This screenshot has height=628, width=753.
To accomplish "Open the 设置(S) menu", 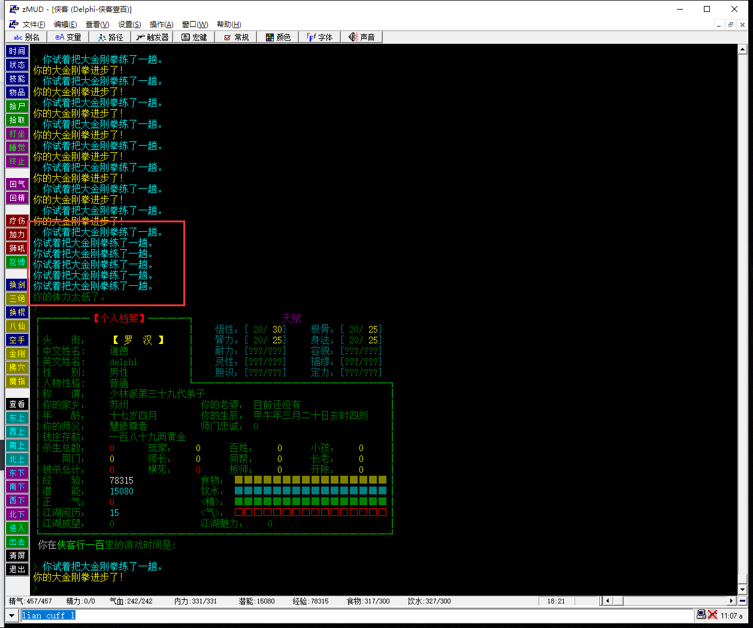I will [129, 25].
